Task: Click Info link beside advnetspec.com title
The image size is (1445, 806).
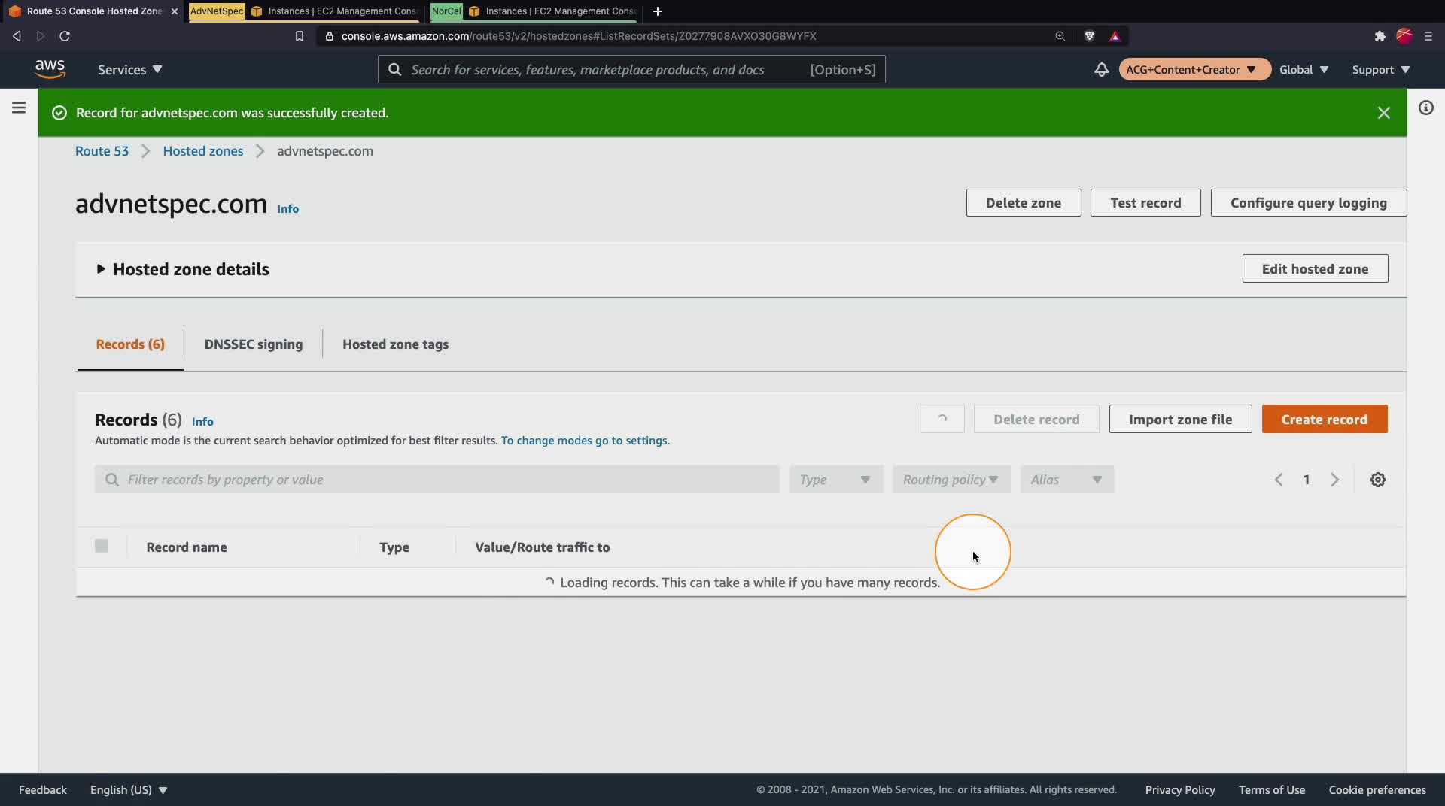Action: point(287,209)
